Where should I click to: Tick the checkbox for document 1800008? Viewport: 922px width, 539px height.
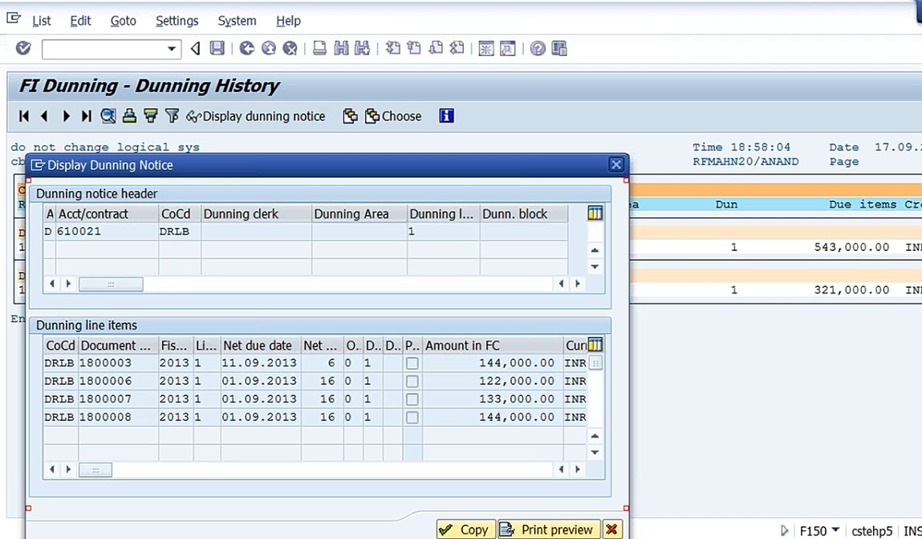[x=412, y=417]
